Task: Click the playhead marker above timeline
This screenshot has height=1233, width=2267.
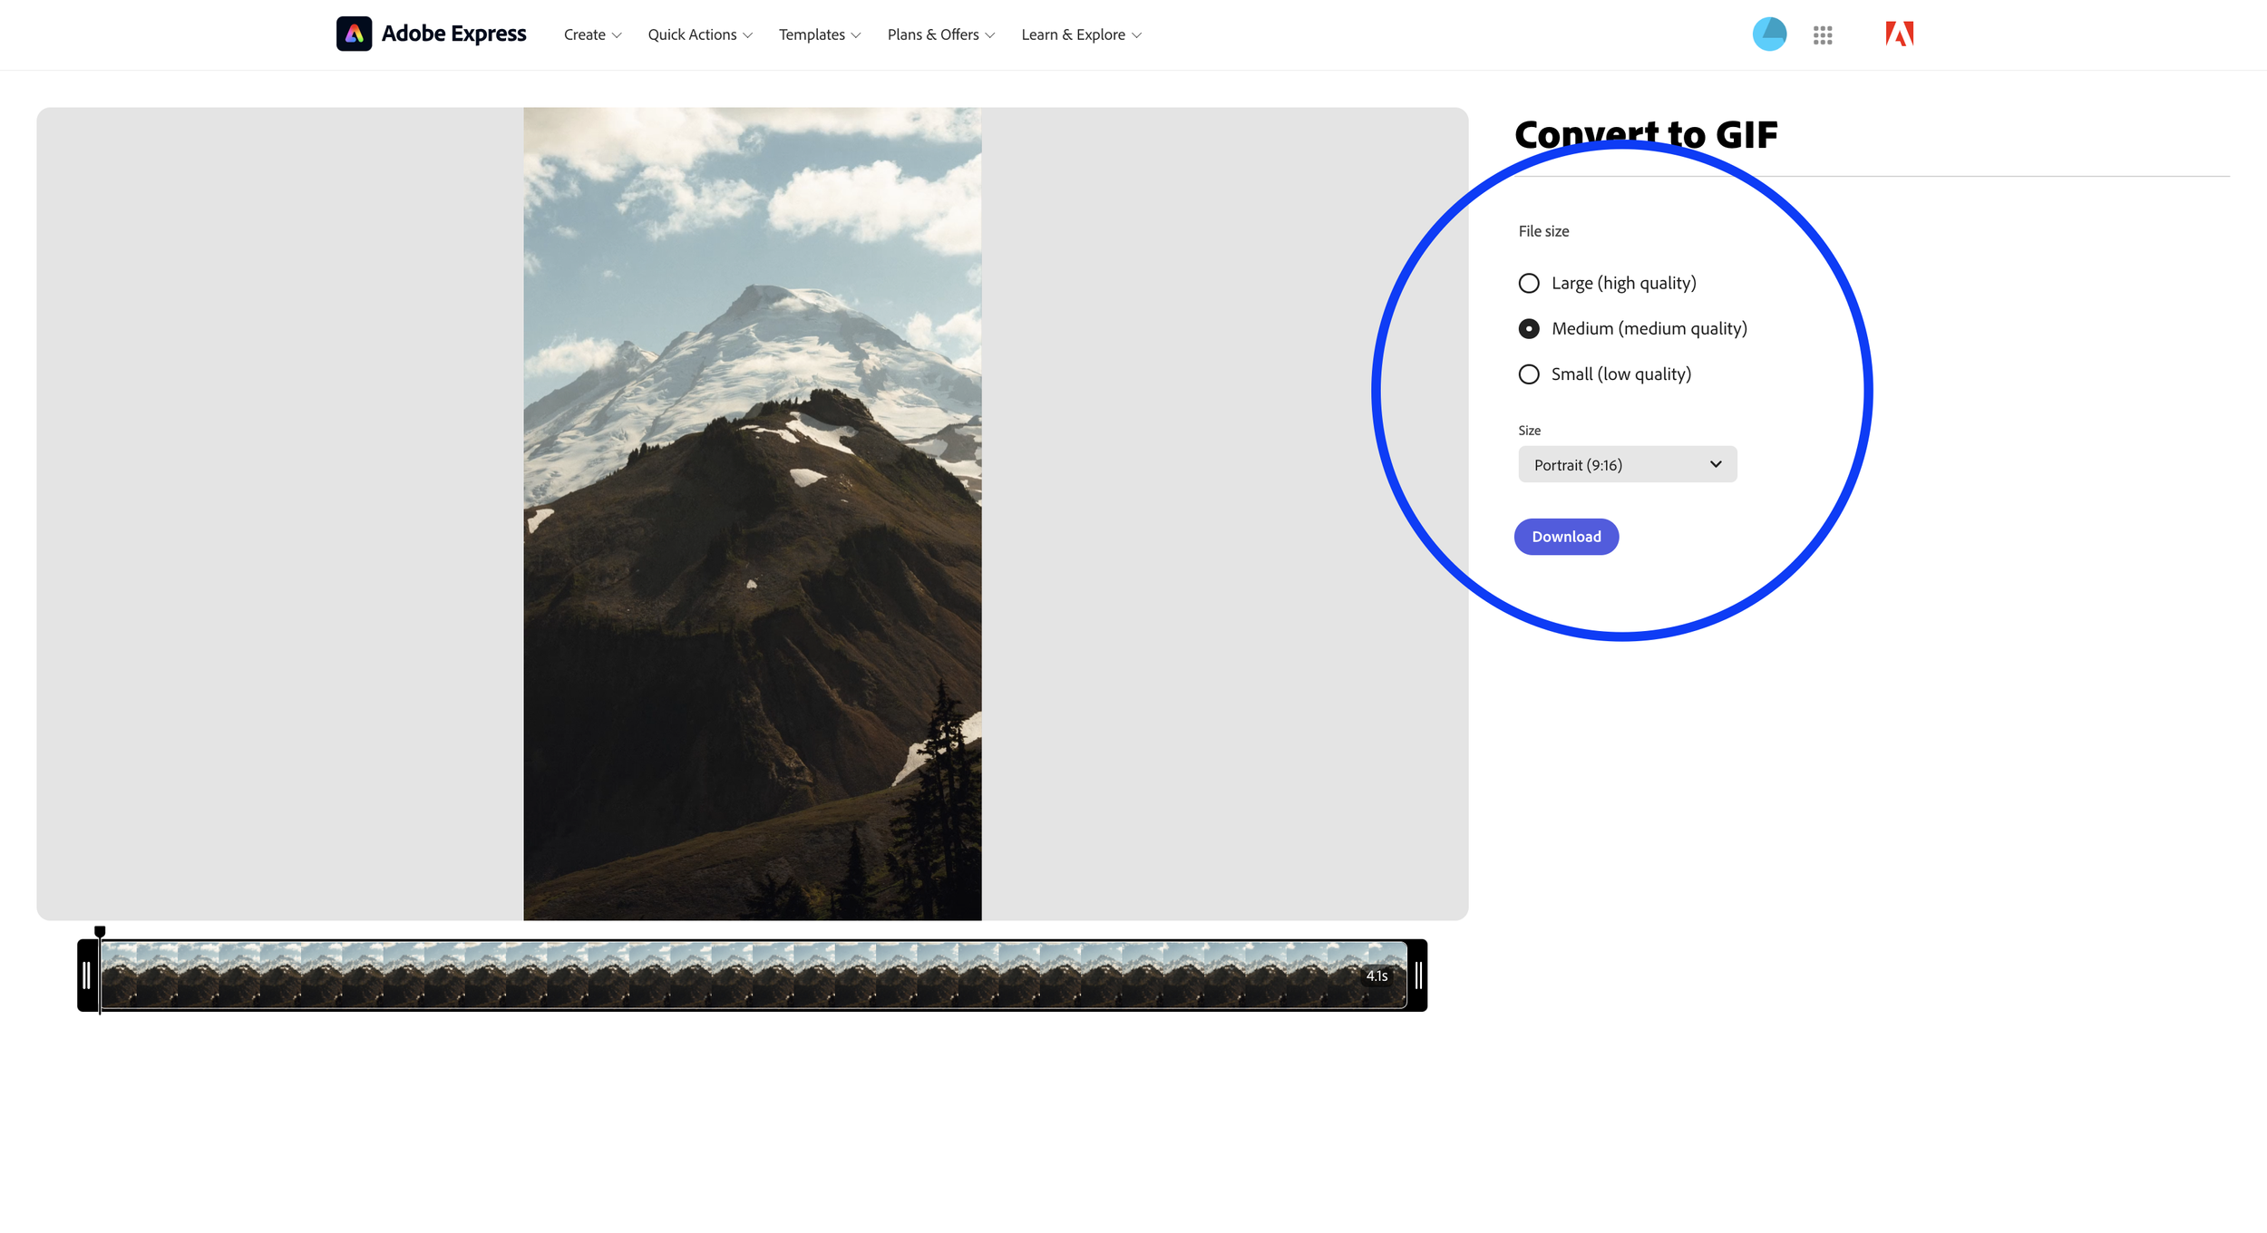Action: tap(100, 932)
